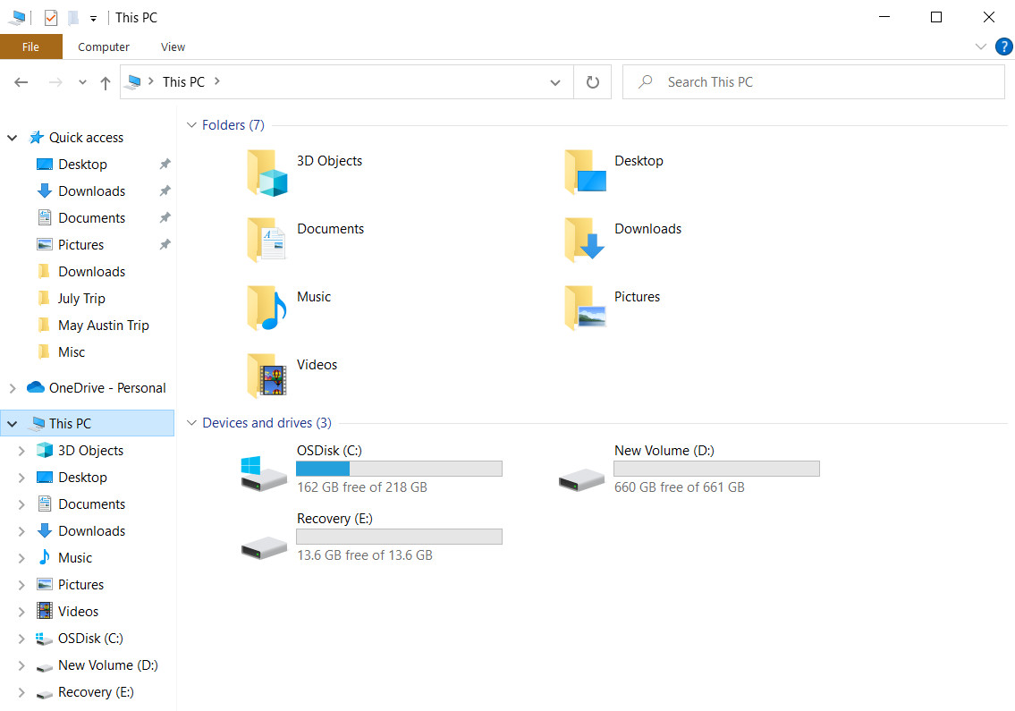Image resolution: width=1015 pixels, height=711 pixels.
Task: Unpin Desktop from Quick access
Action: [x=165, y=164]
